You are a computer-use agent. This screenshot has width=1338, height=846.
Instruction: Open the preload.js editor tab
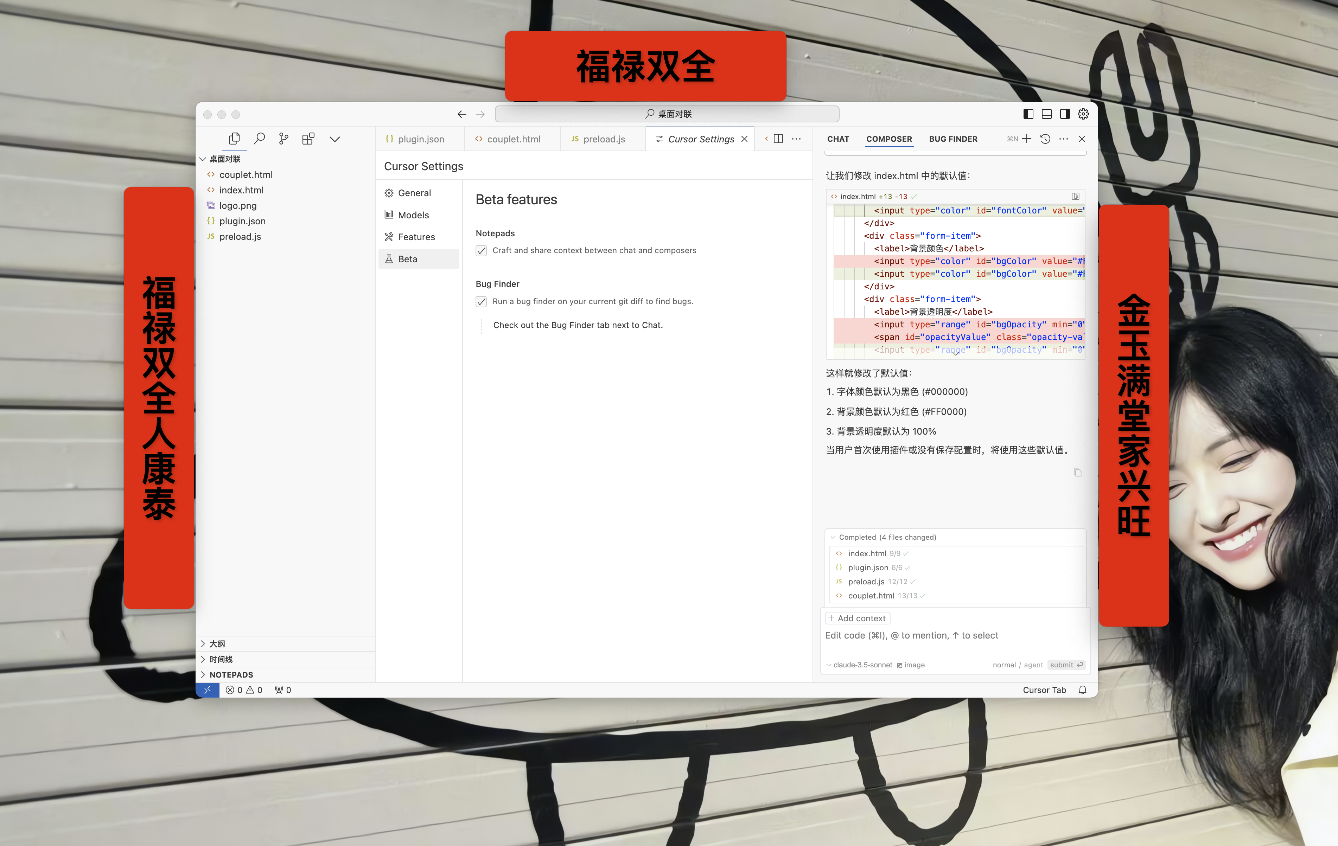(x=603, y=139)
